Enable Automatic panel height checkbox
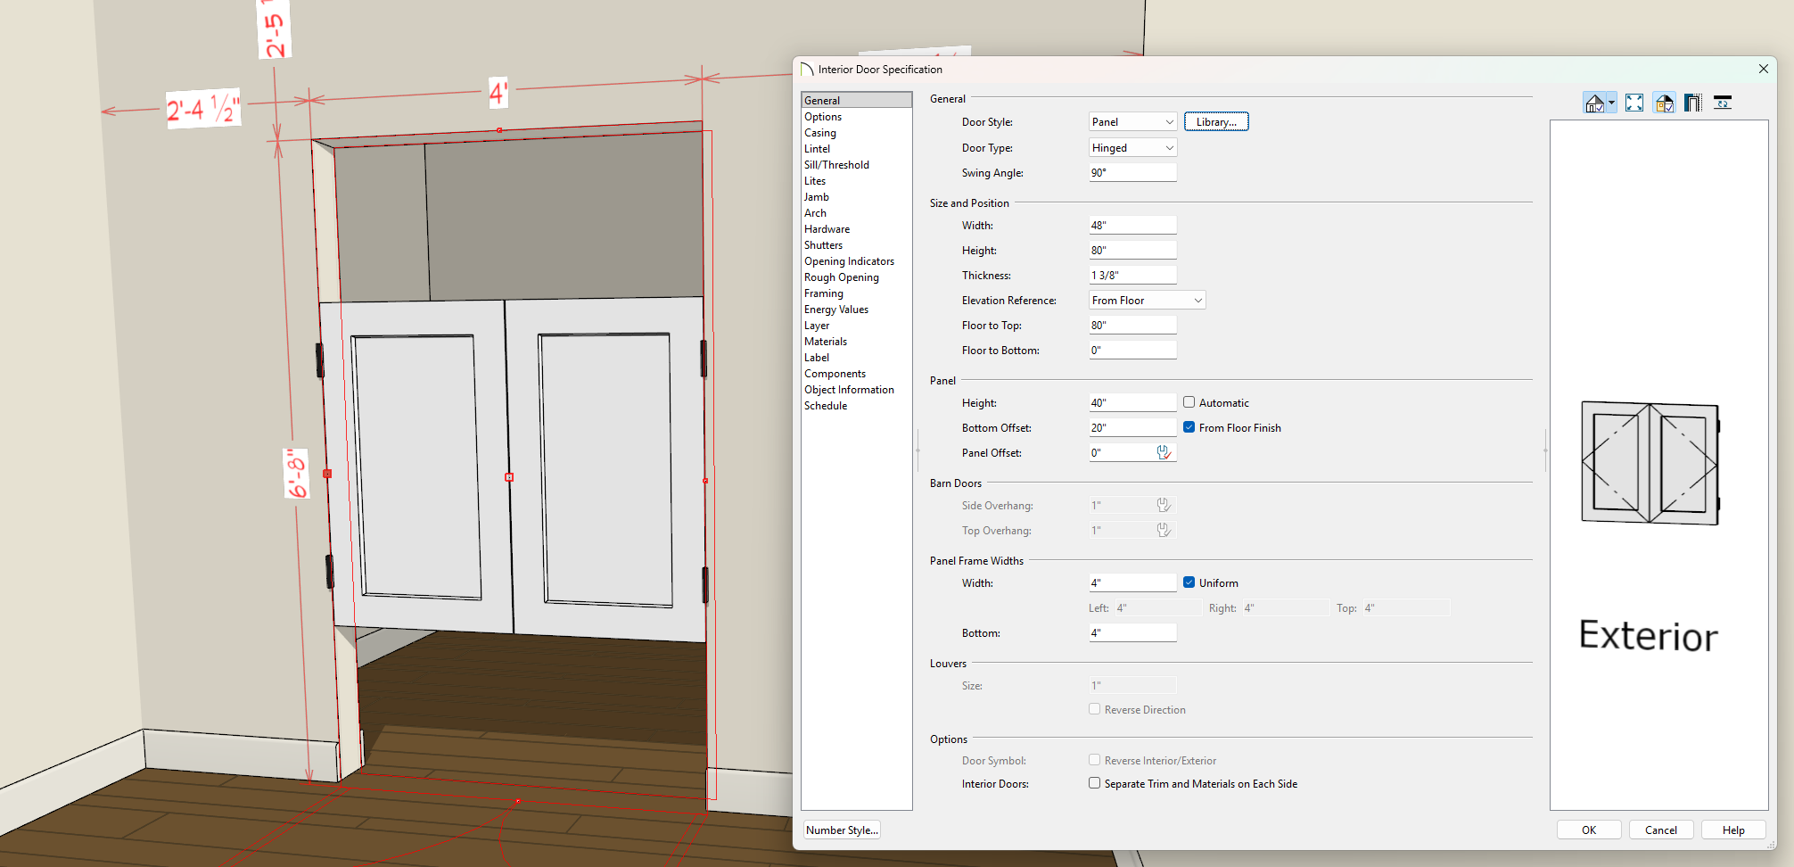Screen dimensions: 1794x867 pyautogui.click(x=1189, y=403)
